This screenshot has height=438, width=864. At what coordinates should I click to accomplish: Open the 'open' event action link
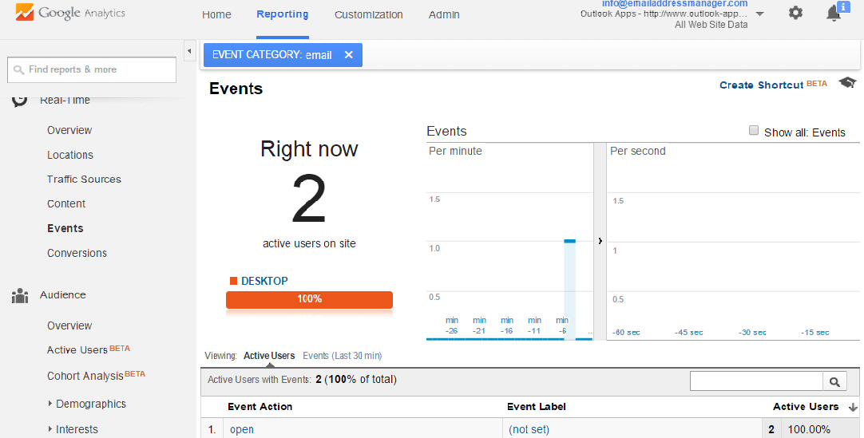click(x=242, y=429)
